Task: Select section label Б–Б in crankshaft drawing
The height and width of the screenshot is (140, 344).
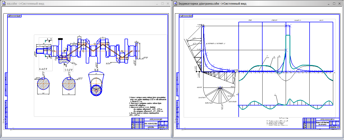Action: click(69, 69)
